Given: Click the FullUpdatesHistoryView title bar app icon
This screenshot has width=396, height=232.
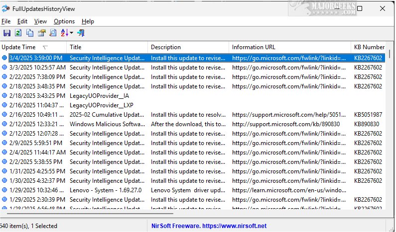Looking at the screenshot, I should [5, 9].
